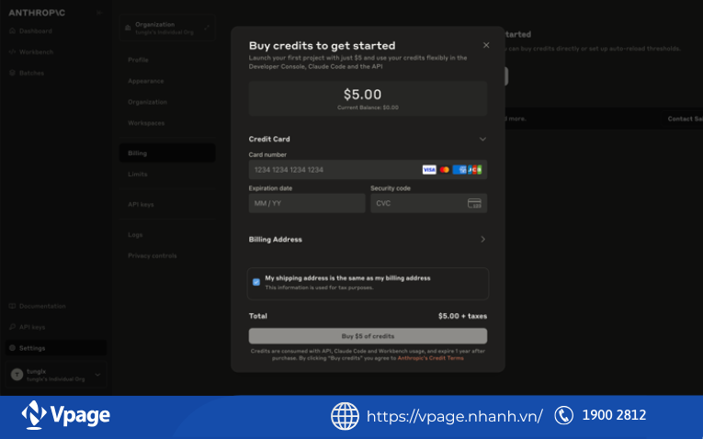Focus the Card number field
Screen dimensions: 703x439
(x=368, y=170)
